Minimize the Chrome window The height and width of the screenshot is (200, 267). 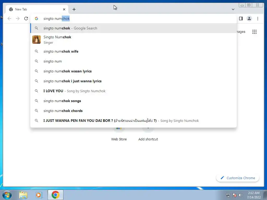pyautogui.click(x=242, y=5)
